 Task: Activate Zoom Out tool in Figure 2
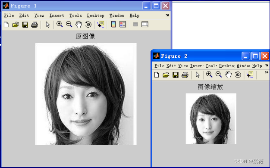coord(219,75)
